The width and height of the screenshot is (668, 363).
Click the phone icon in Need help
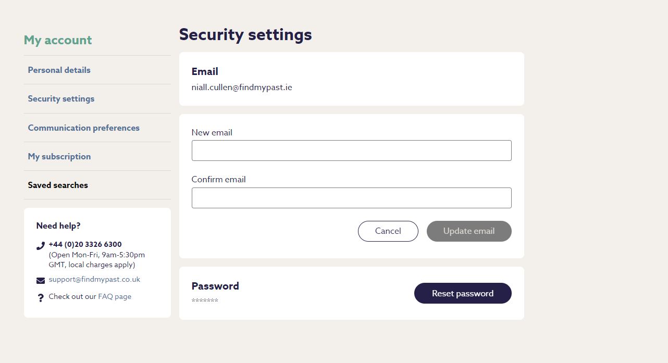tap(41, 246)
